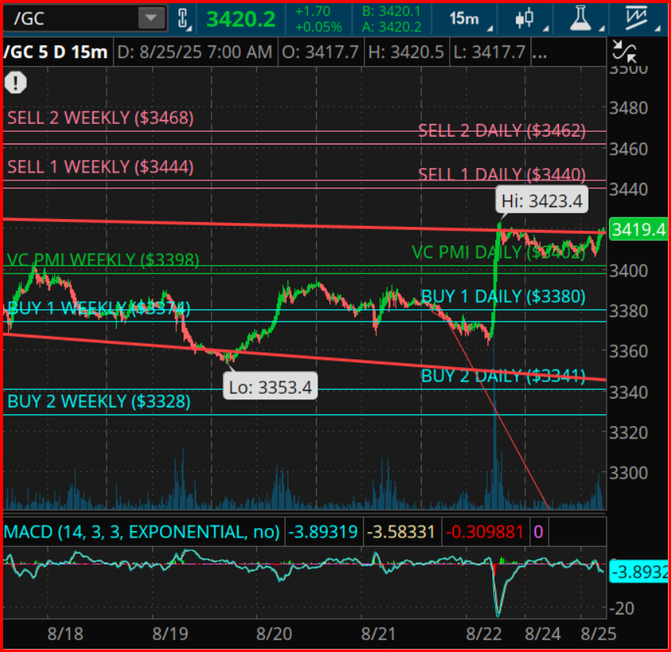
Task: Click the -20 MACD axis label
Action: (x=621, y=608)
